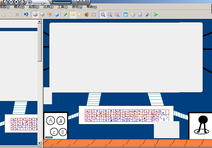Select the Ellipse drawing tool

point(80,15)
